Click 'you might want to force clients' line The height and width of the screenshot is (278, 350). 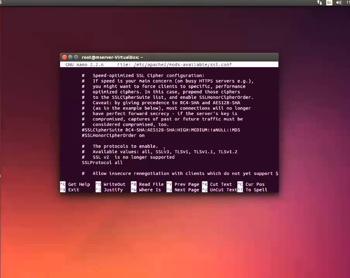[164, 86]
